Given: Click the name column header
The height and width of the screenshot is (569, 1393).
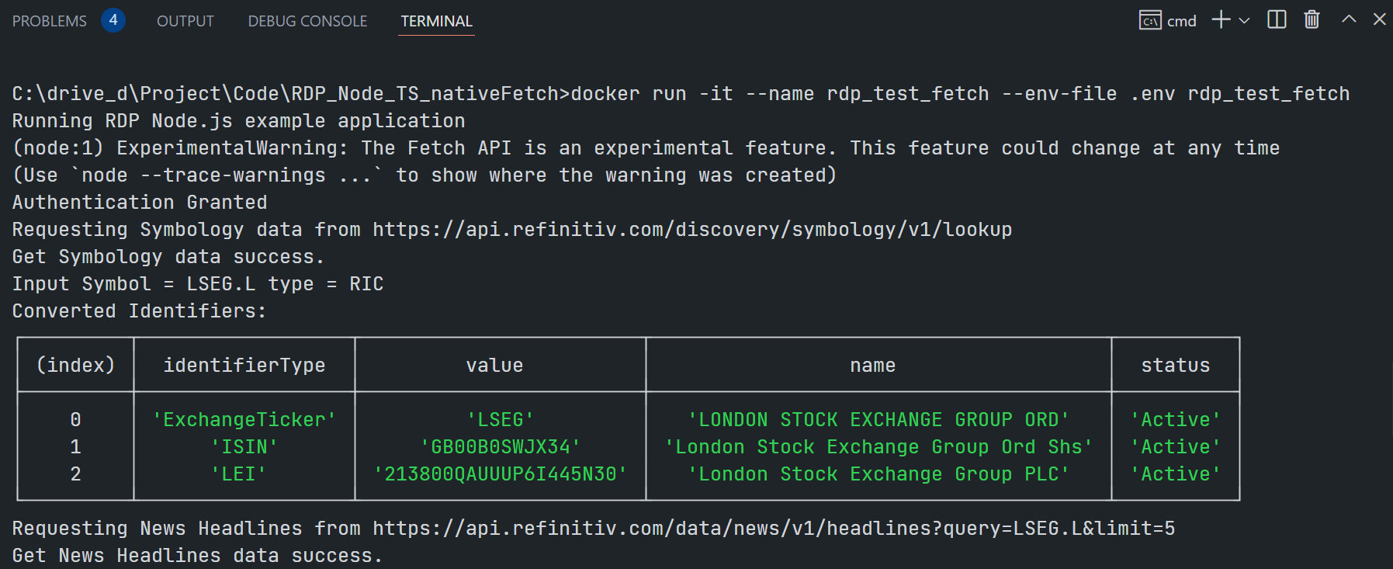Looking at the screenshot, I should pos(873,366).
